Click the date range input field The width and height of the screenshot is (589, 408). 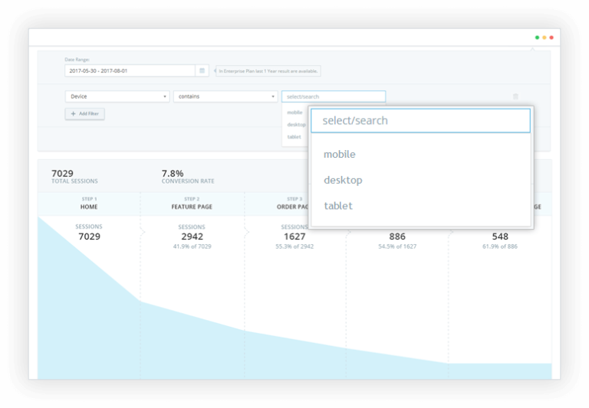[x=130, y=70]
